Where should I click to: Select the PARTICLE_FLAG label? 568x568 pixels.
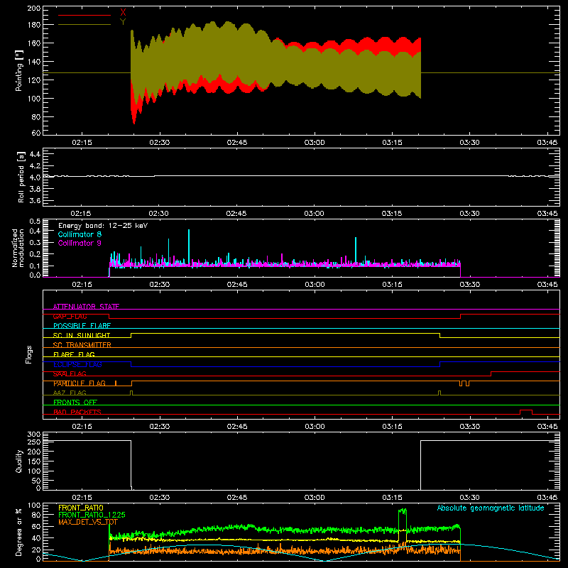click(x=80, y=383)
